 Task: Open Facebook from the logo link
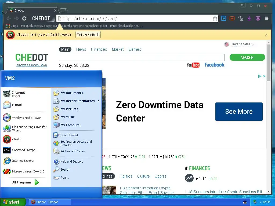[215, 65]
